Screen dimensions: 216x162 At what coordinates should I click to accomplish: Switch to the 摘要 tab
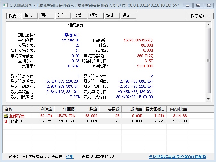[14, 16]
